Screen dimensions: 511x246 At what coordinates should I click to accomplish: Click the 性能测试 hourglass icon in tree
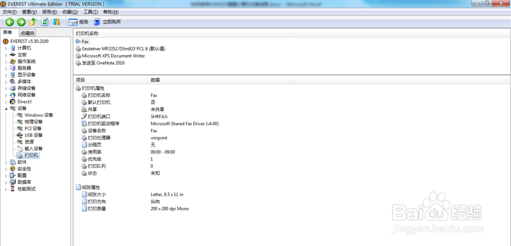pos(12,189)
